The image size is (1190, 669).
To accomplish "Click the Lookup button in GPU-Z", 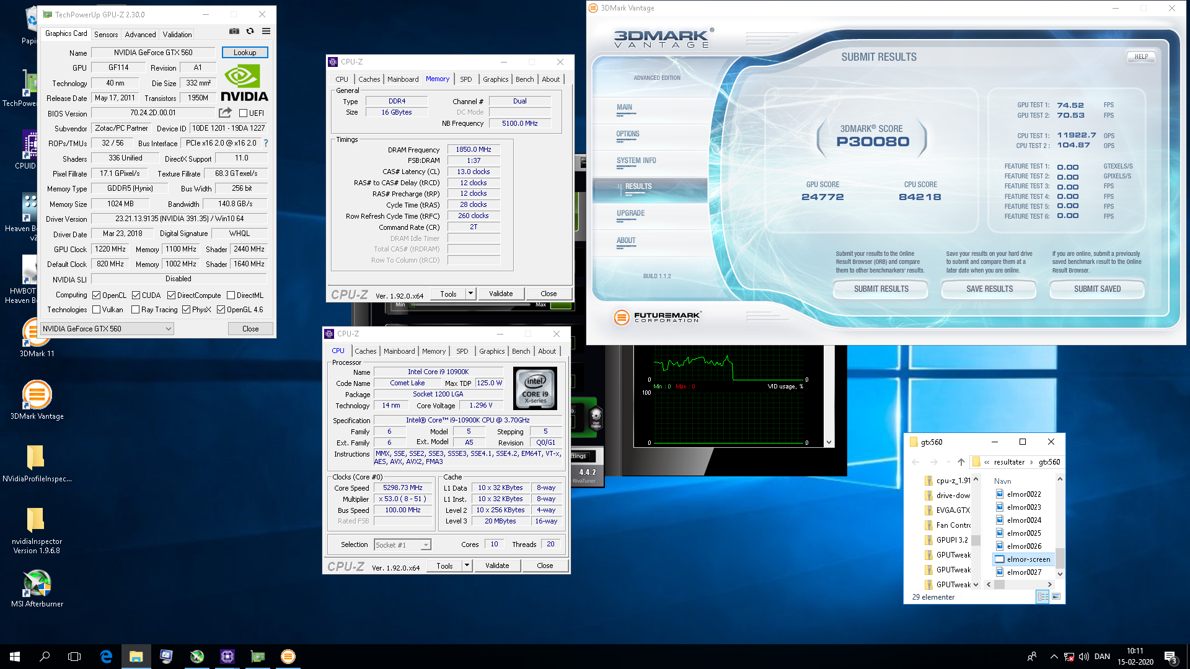I will [245, 53].
